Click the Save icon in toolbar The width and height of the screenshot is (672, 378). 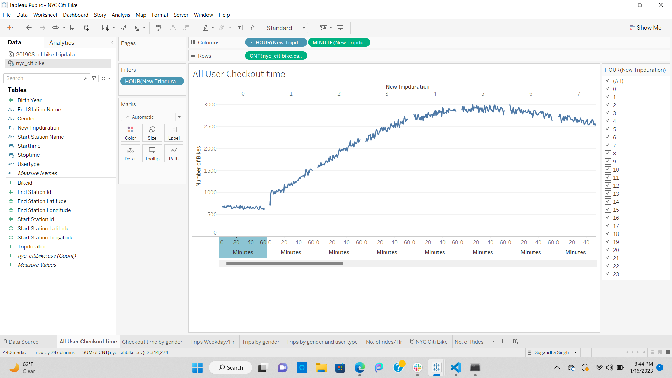(73, 28)
